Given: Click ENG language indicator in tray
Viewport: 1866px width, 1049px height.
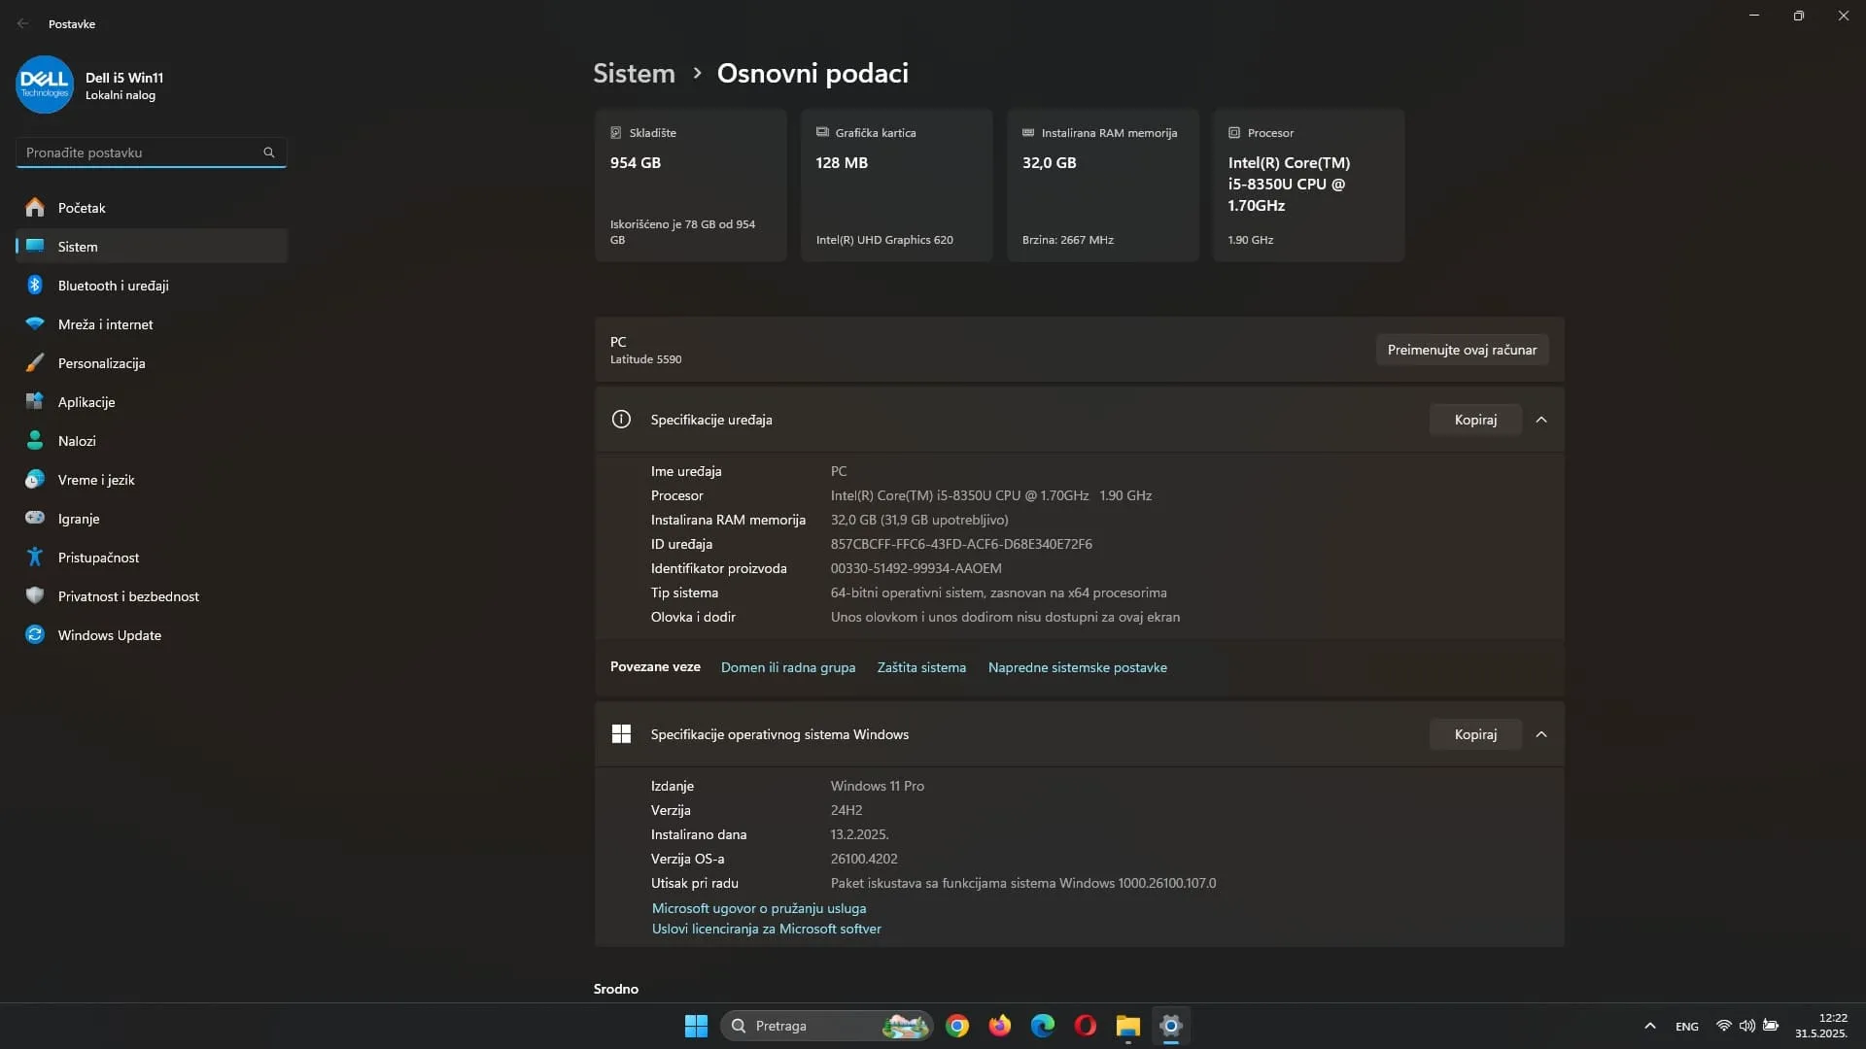Looking at the screenshot, I should tap(1687, 1027).
